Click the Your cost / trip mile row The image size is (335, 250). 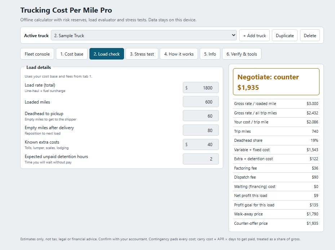coord(276,122)
